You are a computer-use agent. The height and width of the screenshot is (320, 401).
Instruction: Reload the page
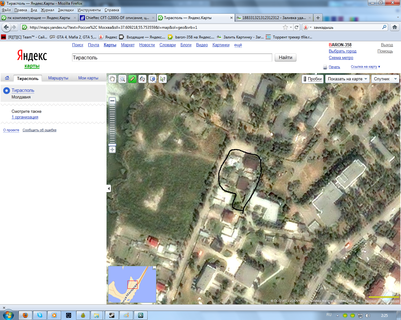click(x=297, y=27)
